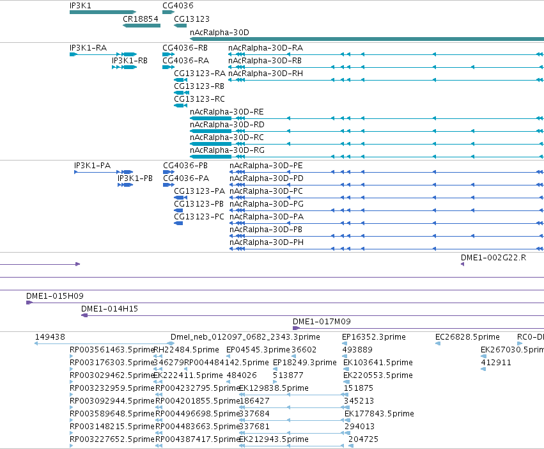Open the DME1-014H15 BAC label
This screenshot has height=449, width=544.
click(x=109, y=309)
